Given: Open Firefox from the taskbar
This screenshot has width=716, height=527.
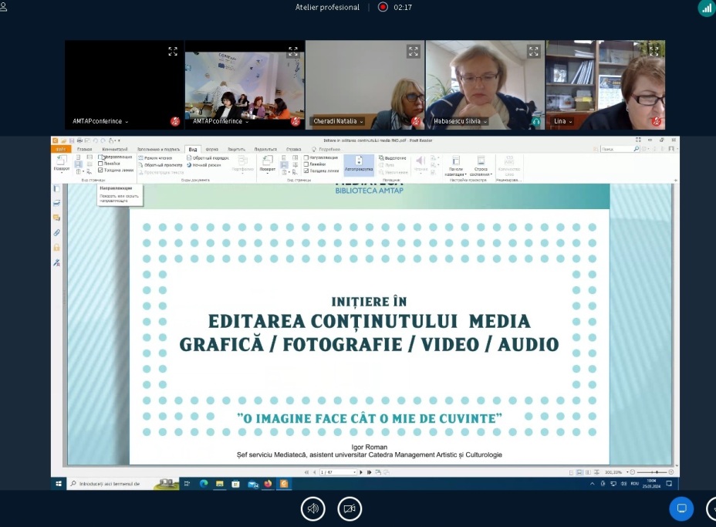Looking at the screenshot, I should pos(268,484).
